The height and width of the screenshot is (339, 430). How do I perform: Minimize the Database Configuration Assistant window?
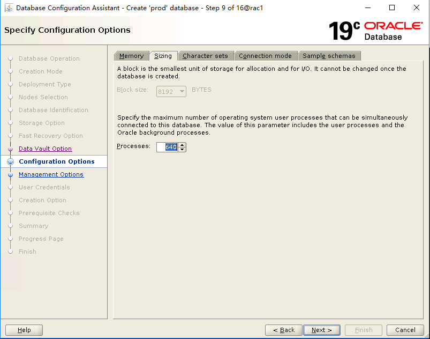[x=368, y=8]
